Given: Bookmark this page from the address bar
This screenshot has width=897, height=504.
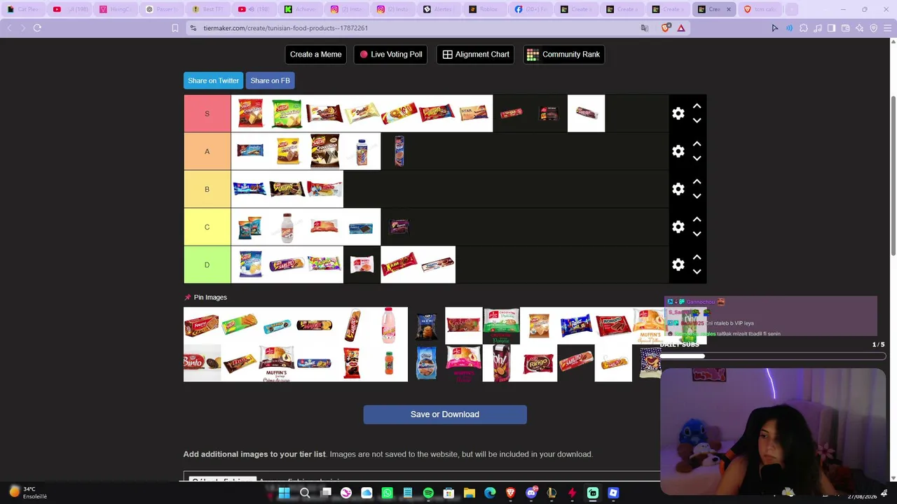Looking at the screenshot, I should [x=175, y=28].
